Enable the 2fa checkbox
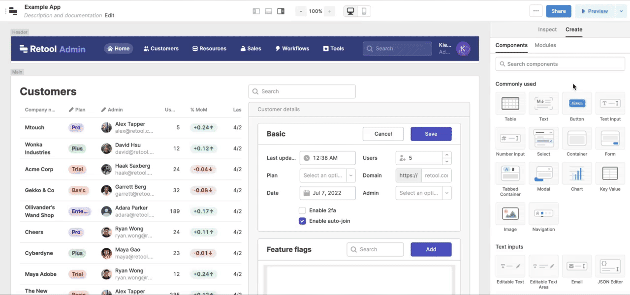630x295 pixels. coord(302,210)
